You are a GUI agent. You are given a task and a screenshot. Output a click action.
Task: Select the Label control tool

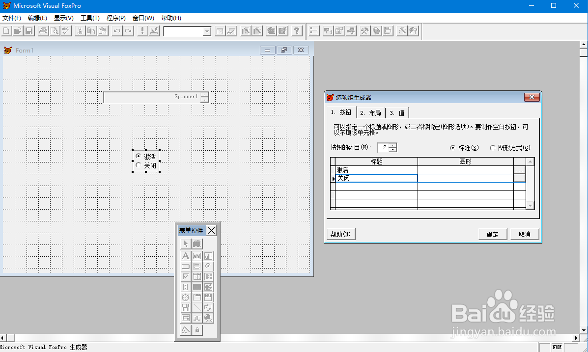[x=185, y=256]
